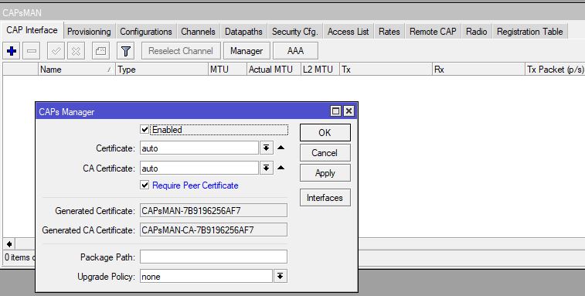This screenshot has height=296, width=585.
Task: Click the CA Certificate input field
Action: tap(199, 168)
